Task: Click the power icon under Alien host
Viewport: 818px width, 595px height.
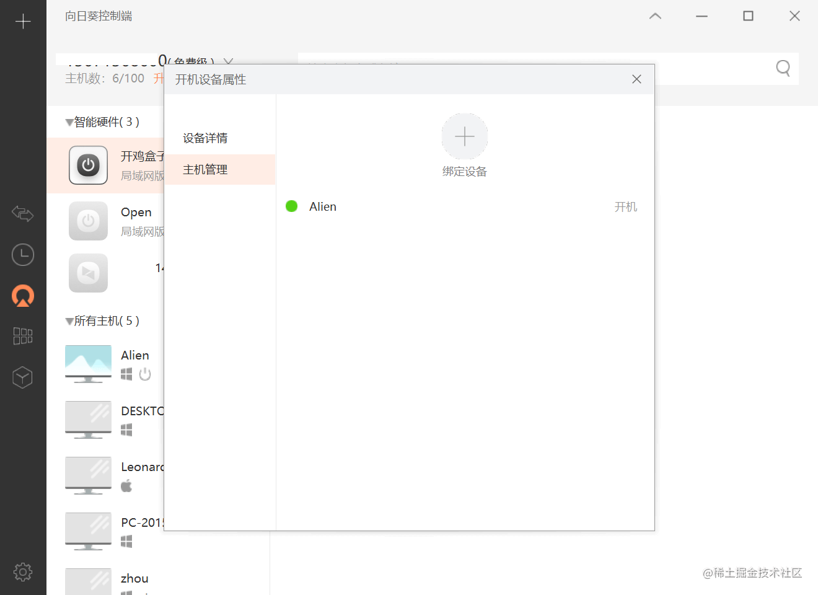Action: pyautogui.click(x=145, y=374)
